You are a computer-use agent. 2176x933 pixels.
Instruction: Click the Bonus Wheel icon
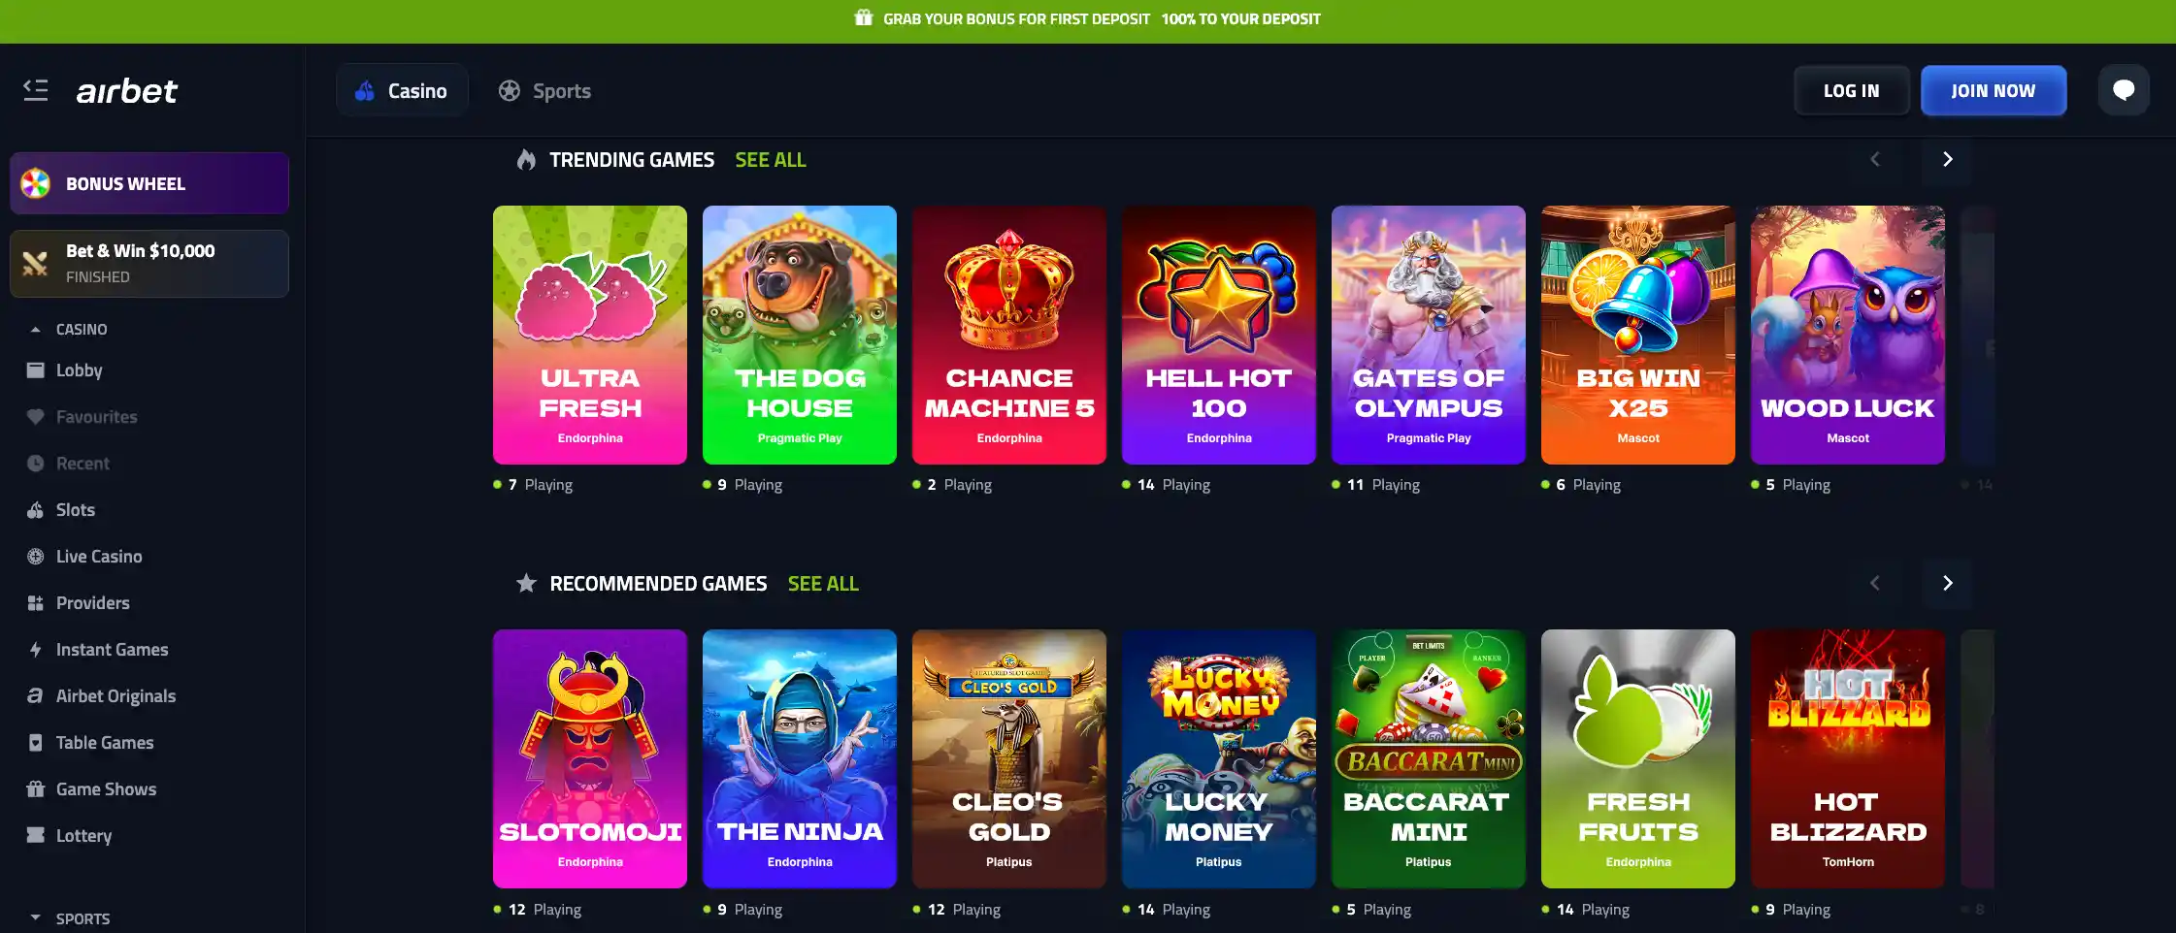coord(36,183)
